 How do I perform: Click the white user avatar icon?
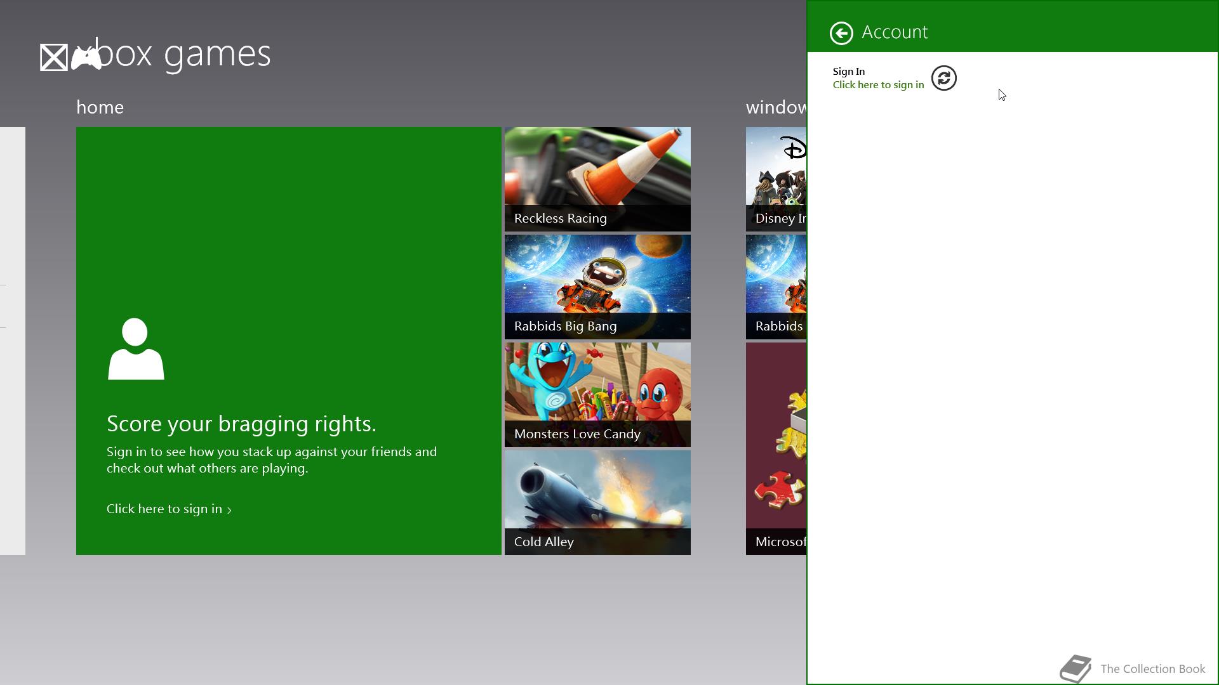pos(136,349)
